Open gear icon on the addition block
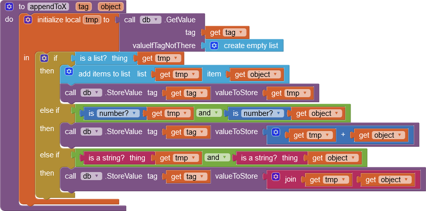The height and width of the screenshot is (211, 426). (276, 132)
